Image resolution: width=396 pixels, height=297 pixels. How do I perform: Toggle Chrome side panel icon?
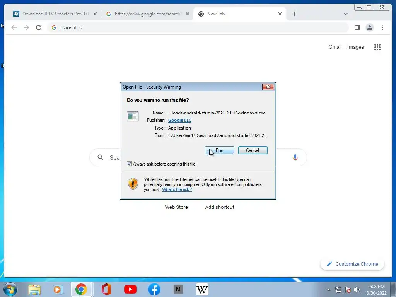pos(357,27)
